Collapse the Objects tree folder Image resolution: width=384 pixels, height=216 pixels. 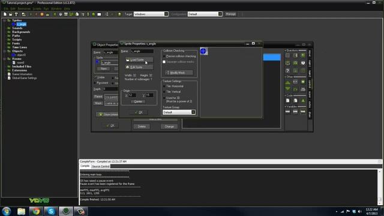click(x=4, y=51)
